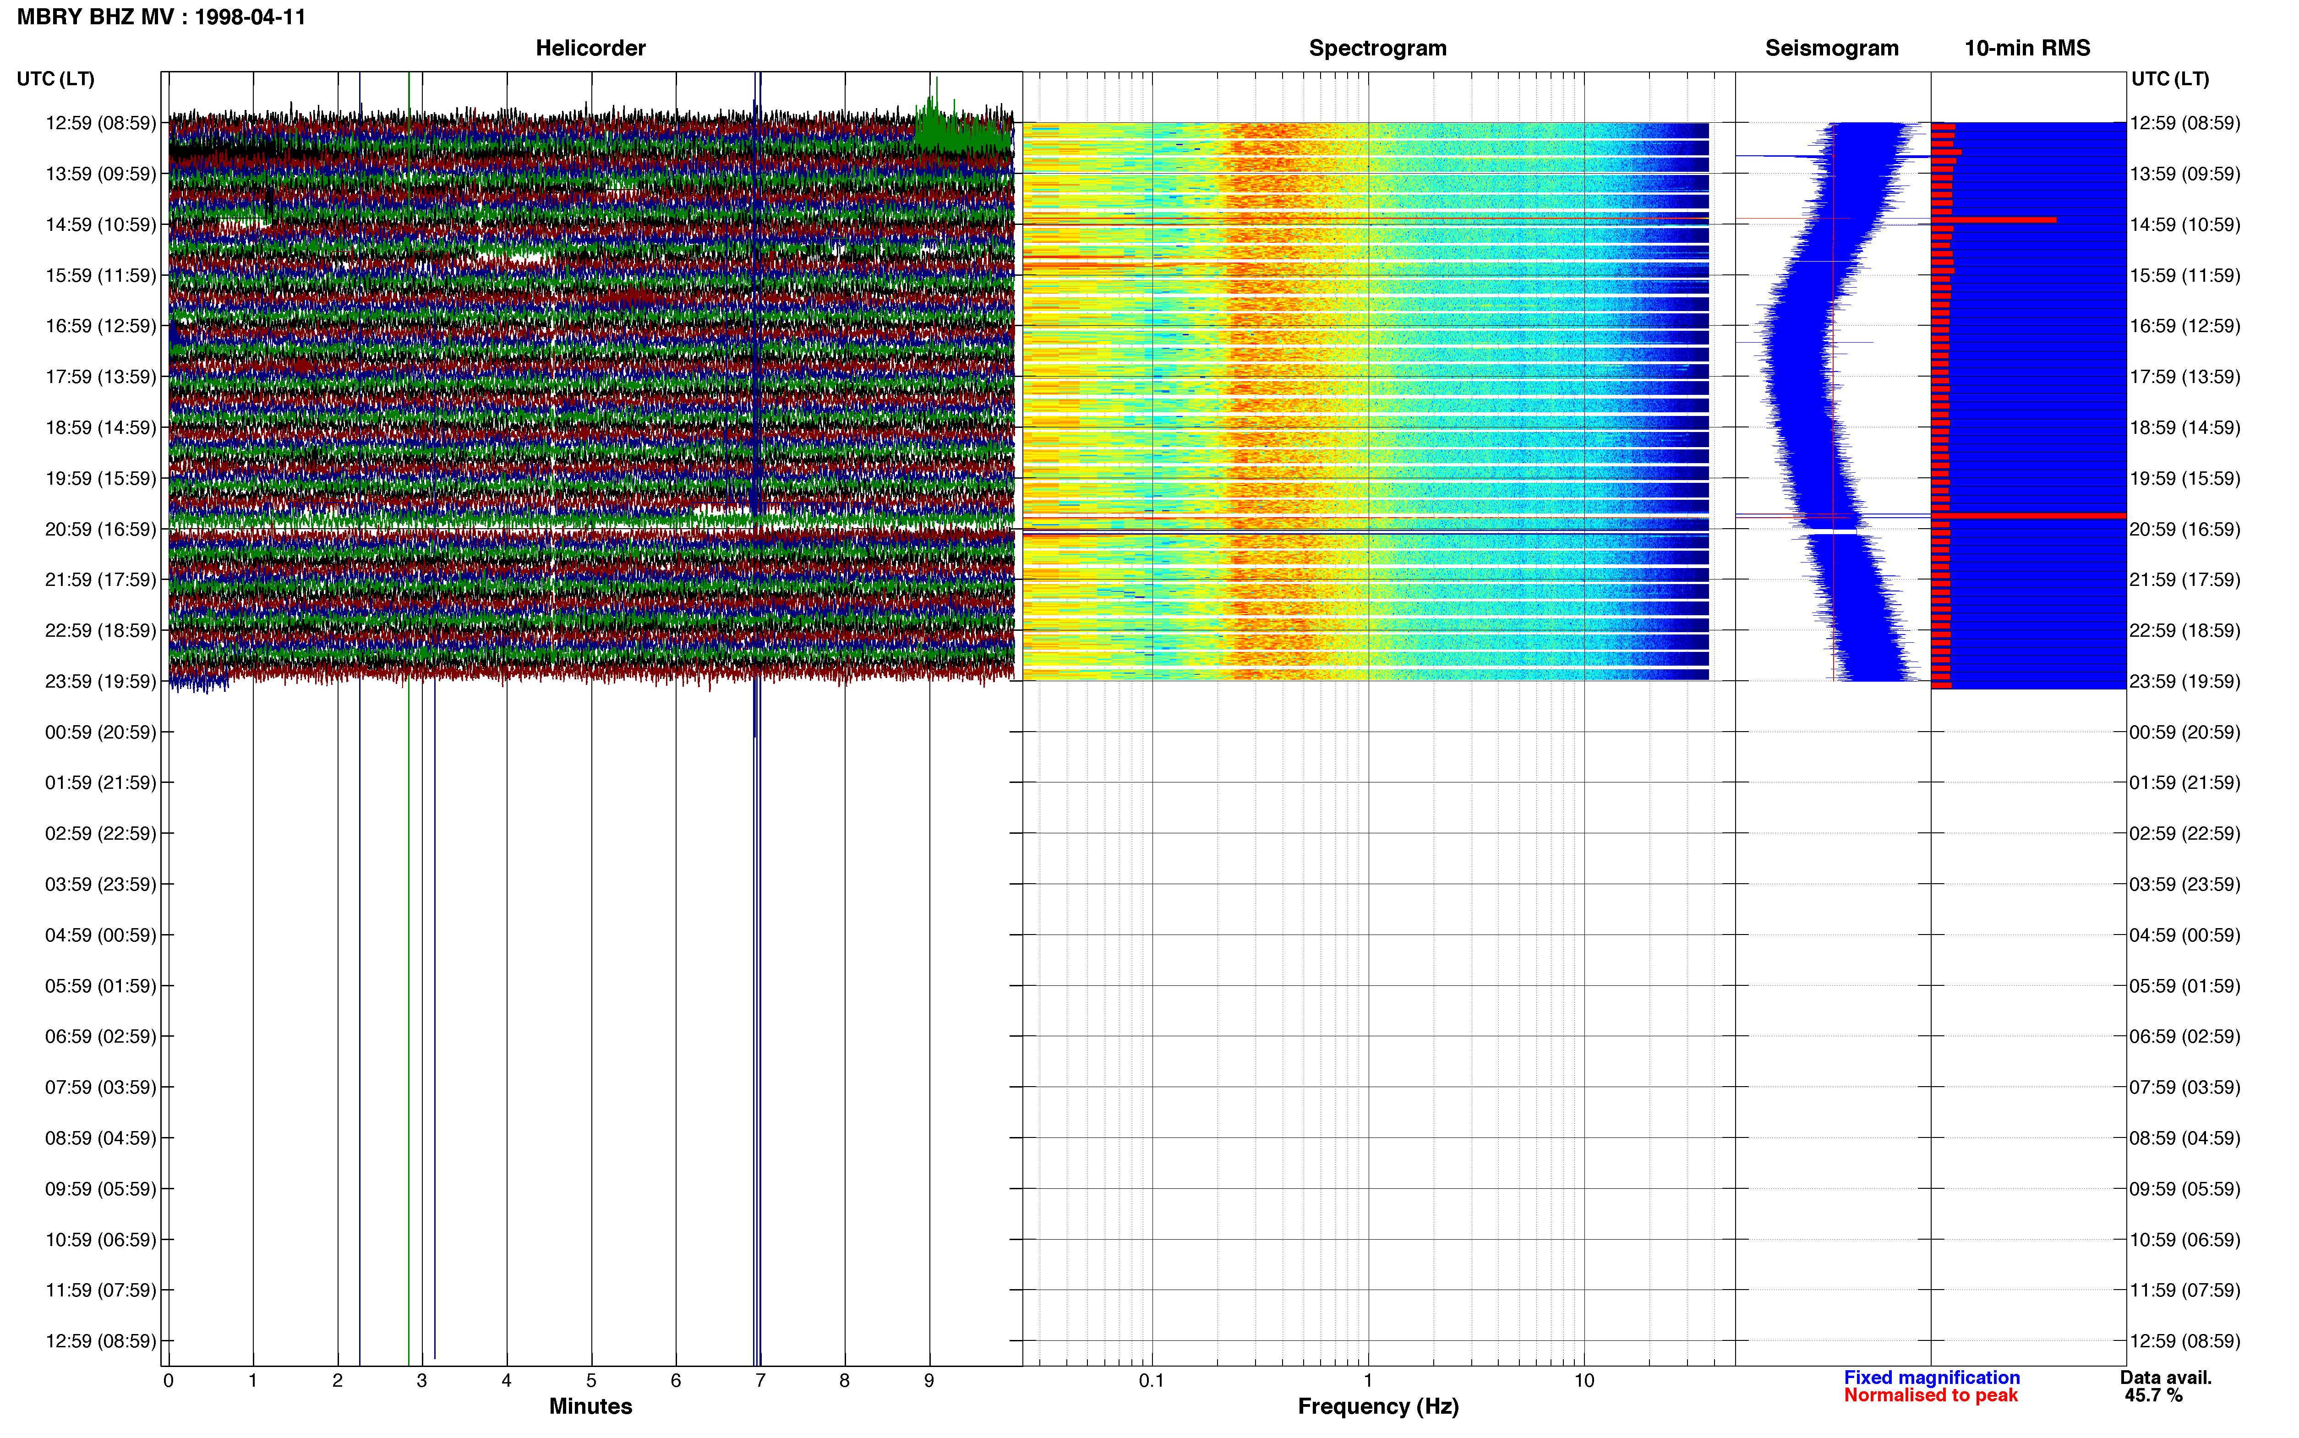2299x1438 pixels.
Task: Click 18:59 (14:59) on the right time axis
Action: (x=2185, y=428)
